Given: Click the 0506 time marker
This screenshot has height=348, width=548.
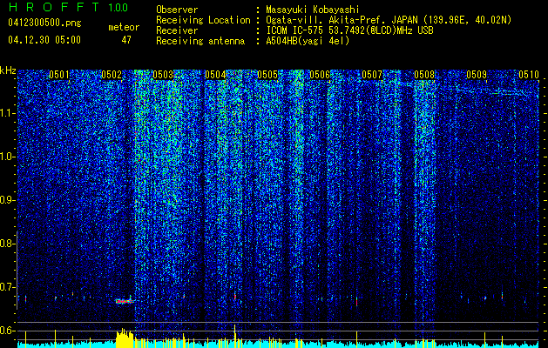Looking at the screenshot, I should point(320,75).
